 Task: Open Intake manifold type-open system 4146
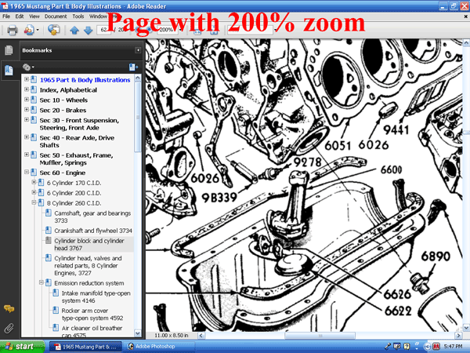pos(96,297)
